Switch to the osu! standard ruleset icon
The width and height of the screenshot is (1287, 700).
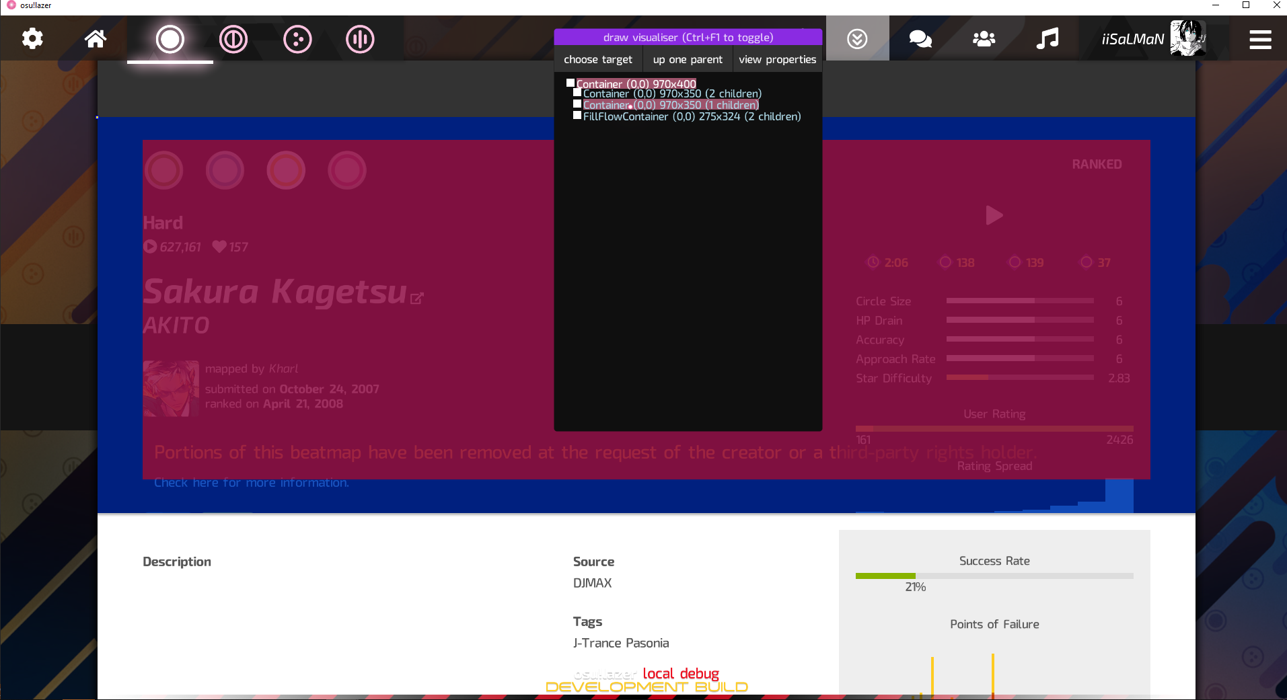point(170,39)
